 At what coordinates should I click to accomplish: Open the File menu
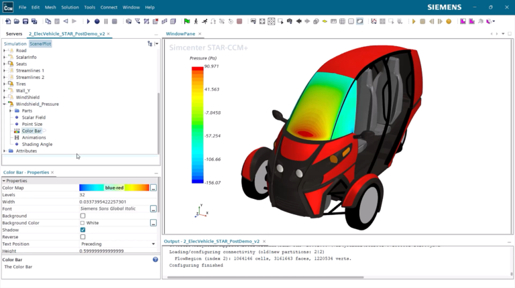tap(22, 7)
